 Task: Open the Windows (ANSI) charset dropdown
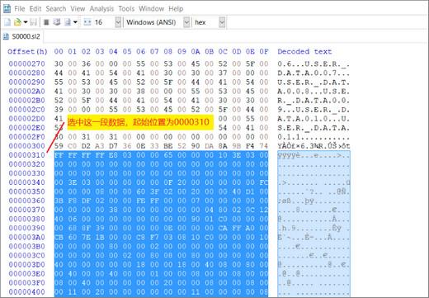pos(186,22)
